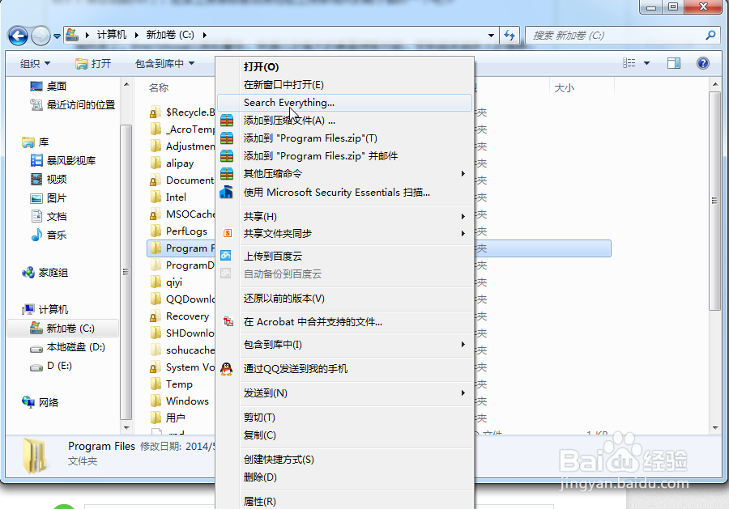Click the search magnifier icon
729x509 pixels.
click(710, 36)
